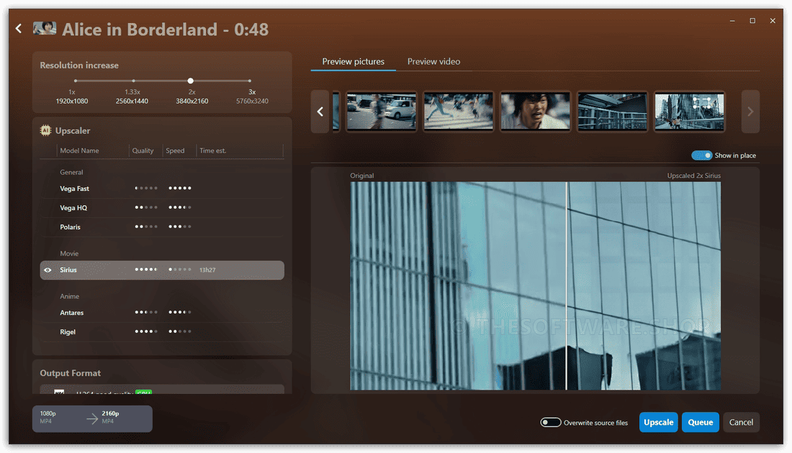Screen dimensions: 792x453
Task: Select the Rigel anime model
Action: click(x=161, y=332)
